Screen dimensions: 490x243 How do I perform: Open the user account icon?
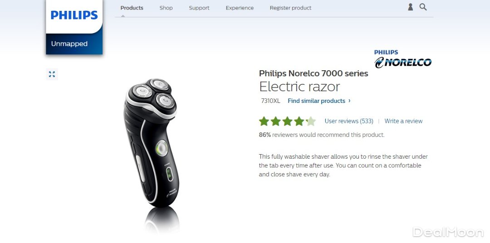point(410,7)
